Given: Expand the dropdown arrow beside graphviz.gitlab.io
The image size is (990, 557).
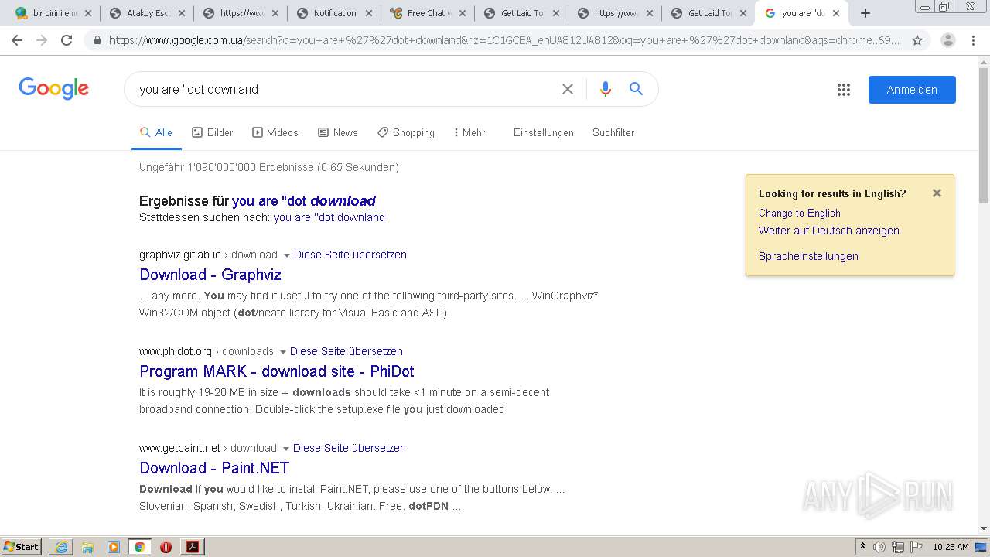Looking at the screenshot, I should coord(286,255).
